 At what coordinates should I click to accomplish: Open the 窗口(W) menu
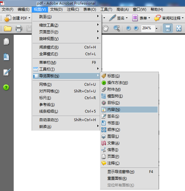click(x=139, y=9)
